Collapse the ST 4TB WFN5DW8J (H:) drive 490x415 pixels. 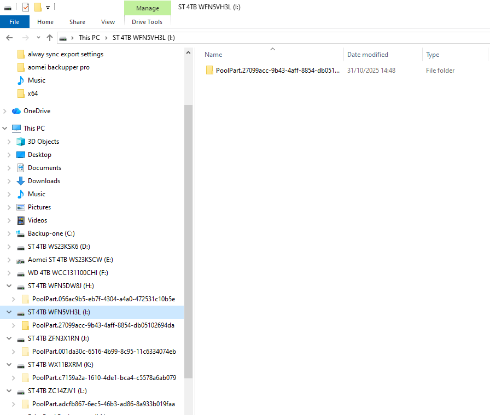[x=9, y=286]
